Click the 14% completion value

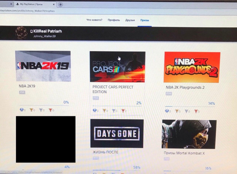211,103
